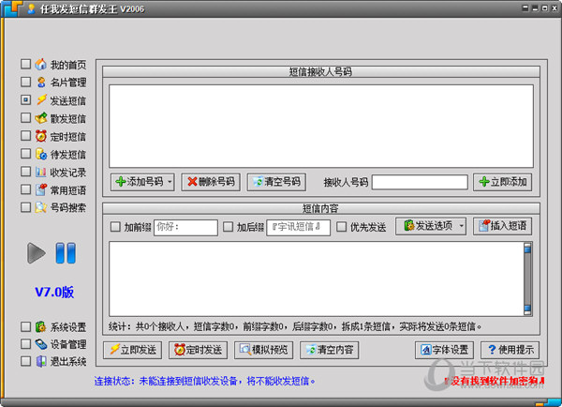562x407 pixels.
Task: Open 散发短信 menu label
Action: point(68,118)
